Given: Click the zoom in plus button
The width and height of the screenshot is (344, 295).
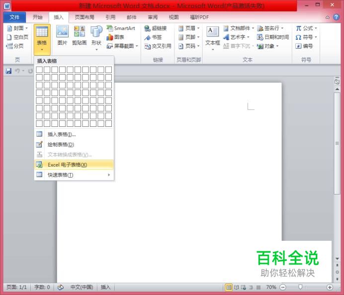Looking at the screenshot, I should coord(330,287).
